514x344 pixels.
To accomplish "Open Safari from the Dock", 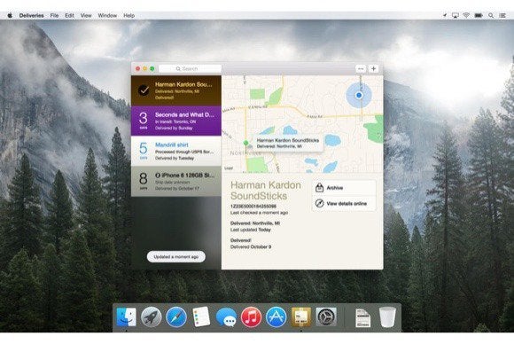I will pos(176,317).
